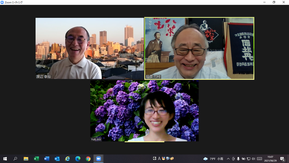This screenshot has width=289, height=163.
Task: Click the battery tray icon
Action: point(243,159)
